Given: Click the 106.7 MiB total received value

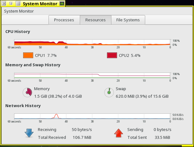Looking at the screenshot, I should click(x=82, y=138).
